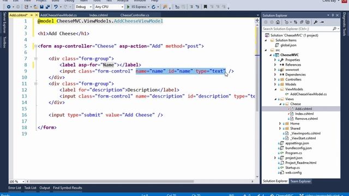Screen dimensions: 349x196
Task: Click the search magnifier in Solution Explorer
Action: coord(334,29)
